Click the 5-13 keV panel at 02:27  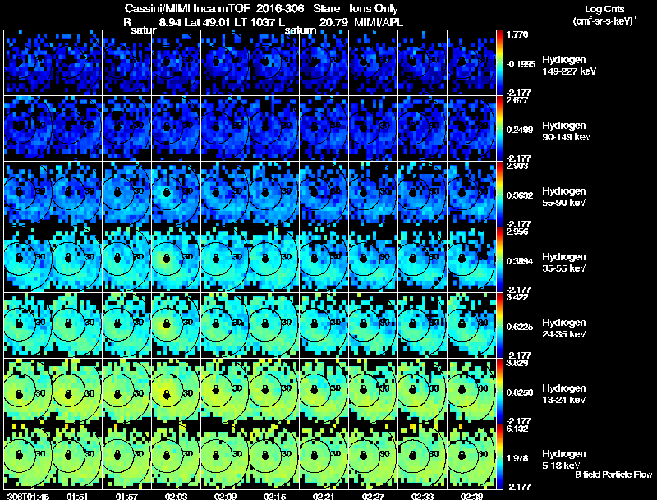pos(374,456)
